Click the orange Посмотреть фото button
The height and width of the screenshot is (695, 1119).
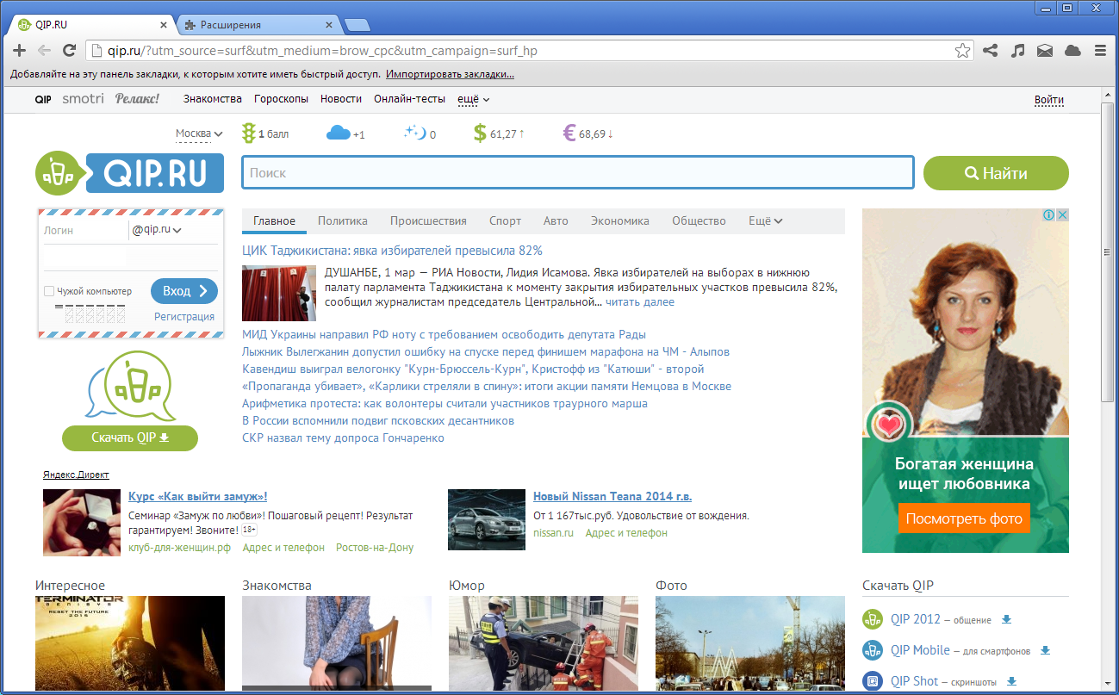(965, 518)
